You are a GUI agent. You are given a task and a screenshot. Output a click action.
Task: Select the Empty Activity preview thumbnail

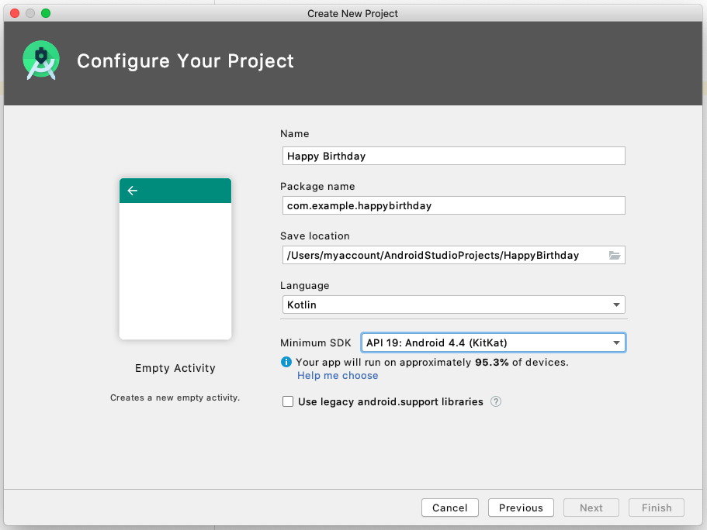[175, 259]
